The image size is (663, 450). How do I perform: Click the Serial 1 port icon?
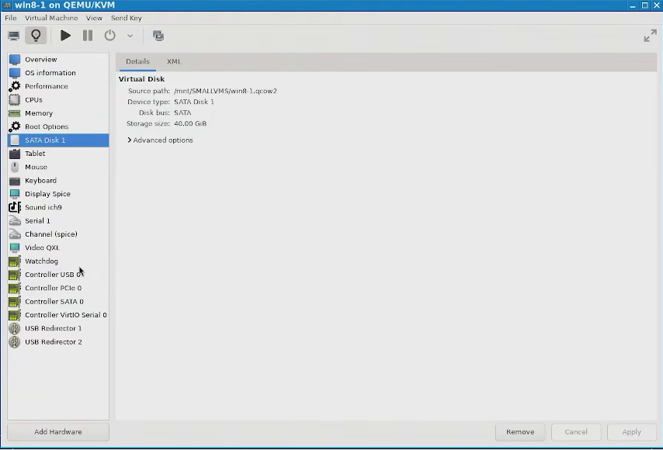point(15,220)
